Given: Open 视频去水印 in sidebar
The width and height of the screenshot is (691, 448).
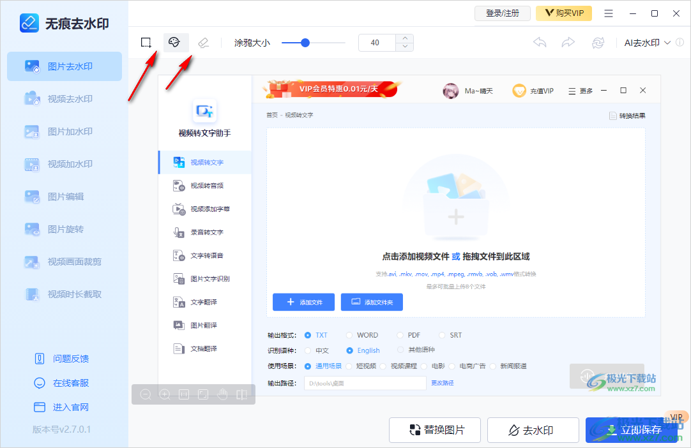Looking at the screenshot, I should coord(65,99).
